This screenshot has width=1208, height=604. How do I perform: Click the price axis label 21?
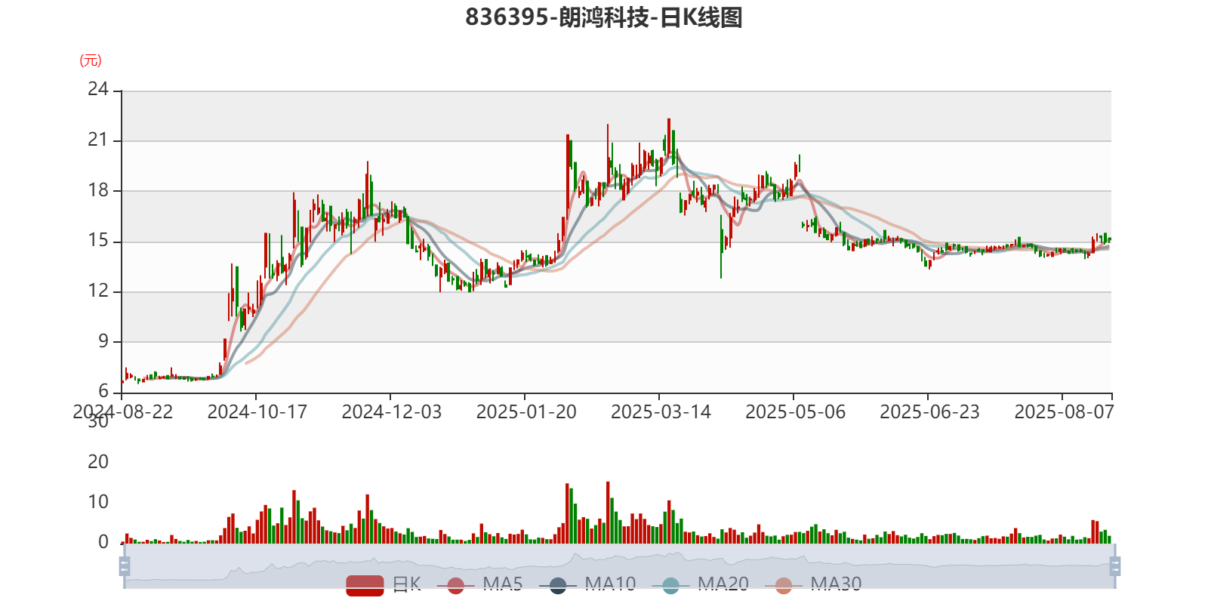pos(98,140)
